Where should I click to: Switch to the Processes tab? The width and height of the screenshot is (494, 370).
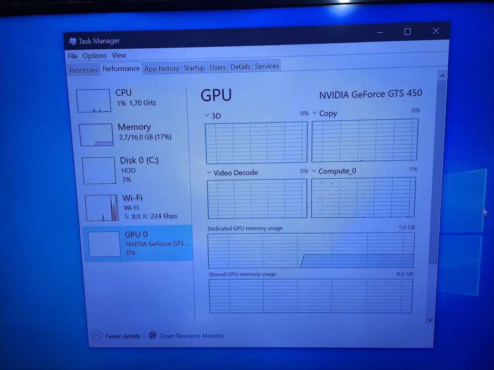click(x=83, y=70)
